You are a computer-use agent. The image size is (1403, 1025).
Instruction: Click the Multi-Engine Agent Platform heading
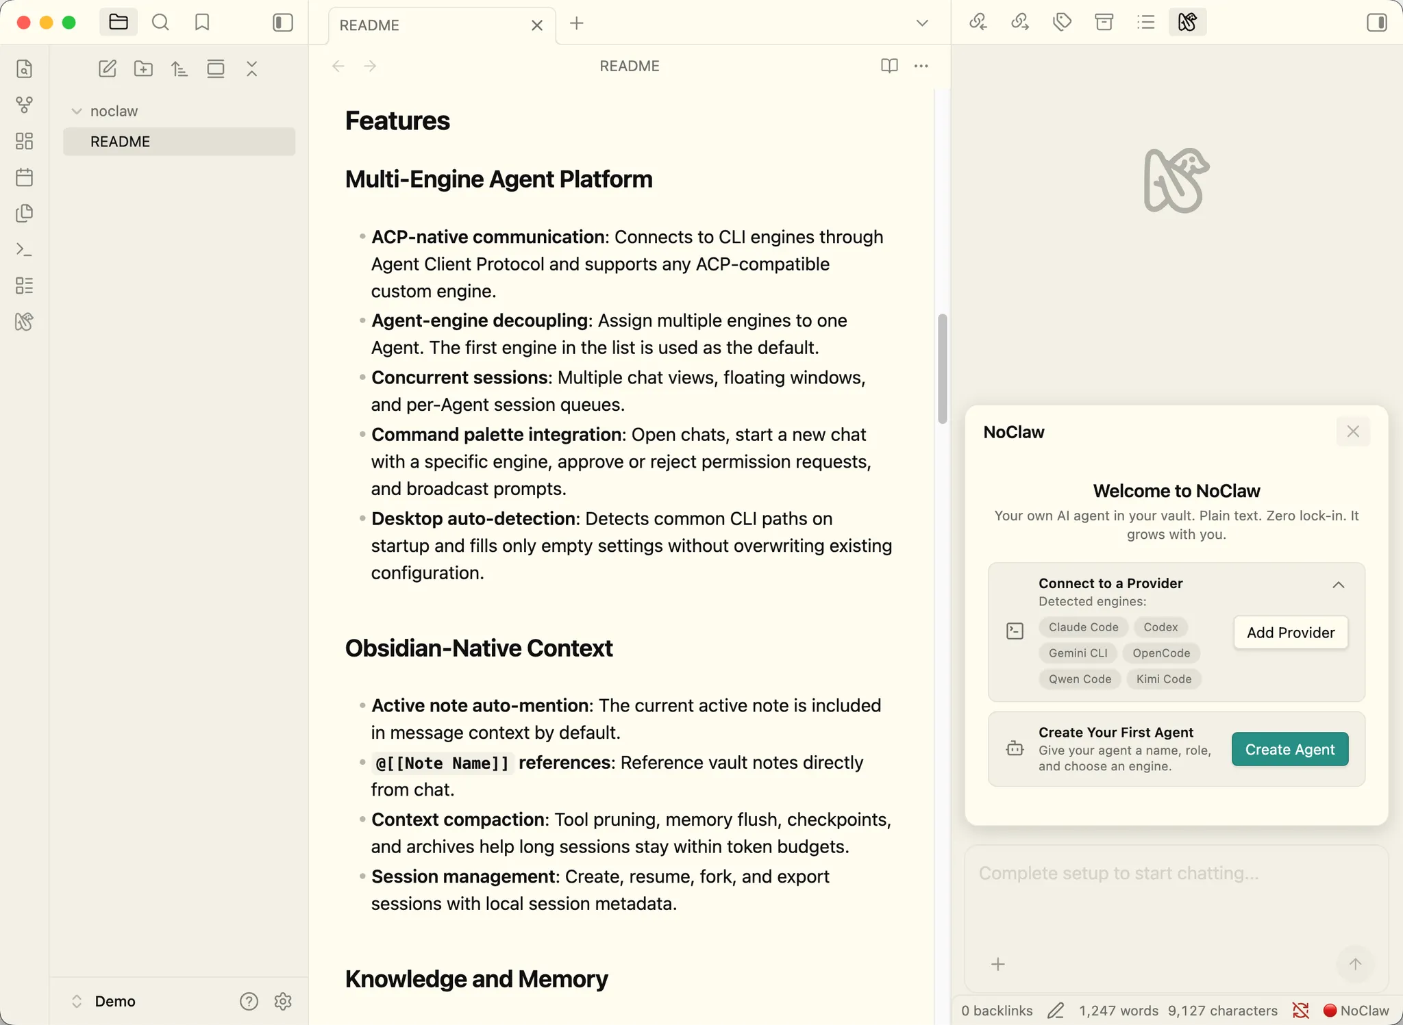point(499,179)
